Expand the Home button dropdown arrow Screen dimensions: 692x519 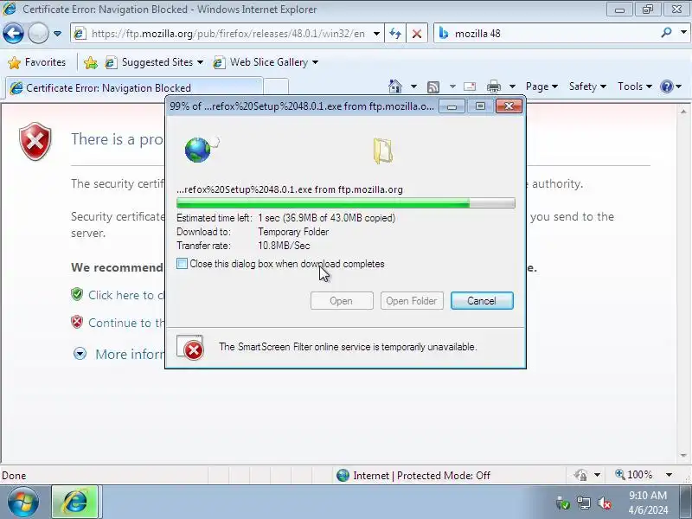click(413, 86)
